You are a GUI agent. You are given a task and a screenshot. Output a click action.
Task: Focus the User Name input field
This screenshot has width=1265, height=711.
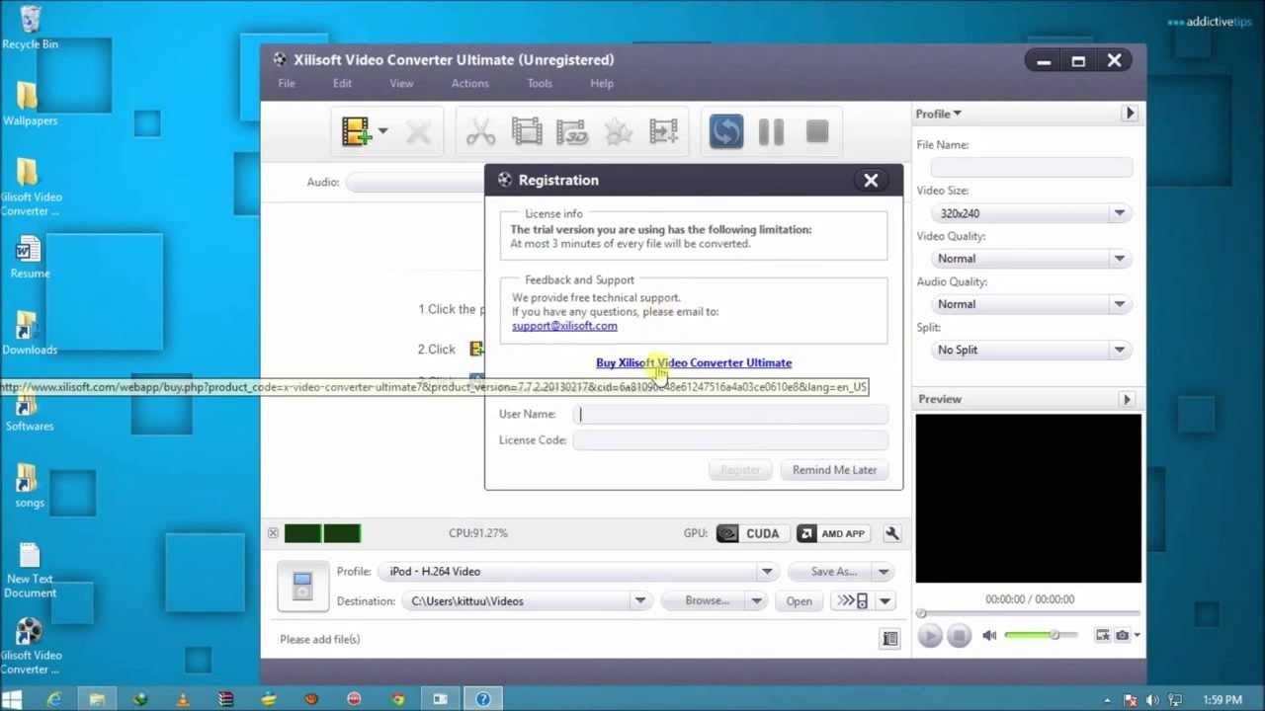coord(731,415)
